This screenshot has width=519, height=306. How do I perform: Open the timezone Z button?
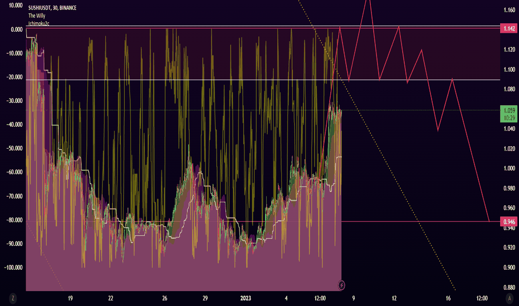tap(13, 298)
